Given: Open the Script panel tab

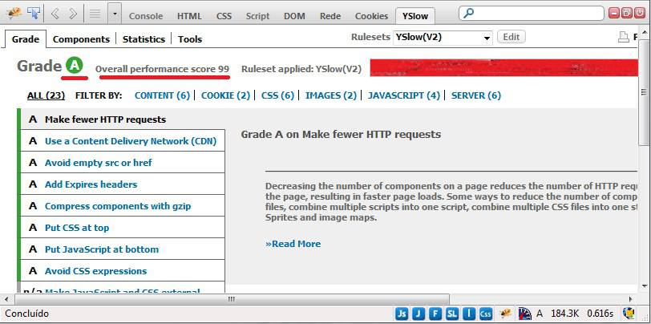Looking at the screenshot, I should click(257, 16).
